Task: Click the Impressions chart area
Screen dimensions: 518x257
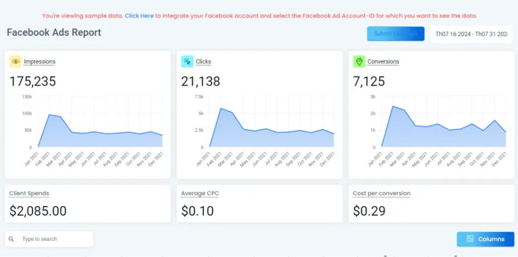Action: (100, 122)
